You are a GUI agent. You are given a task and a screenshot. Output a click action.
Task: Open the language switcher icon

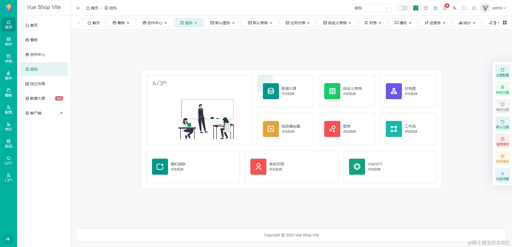(x=455, y=8)
